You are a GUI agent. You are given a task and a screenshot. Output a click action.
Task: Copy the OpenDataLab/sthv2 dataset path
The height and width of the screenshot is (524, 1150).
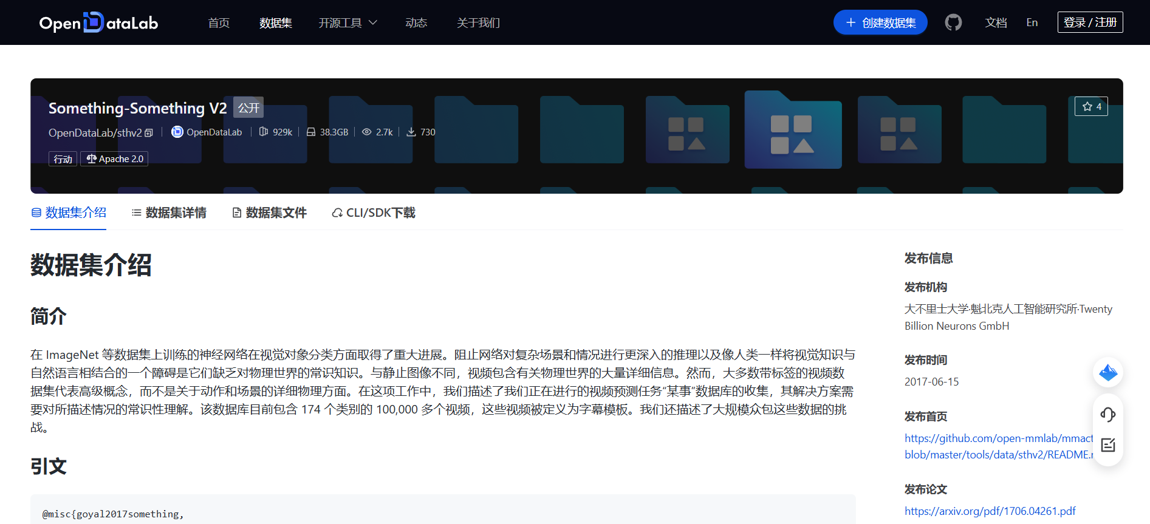point(149,133)
